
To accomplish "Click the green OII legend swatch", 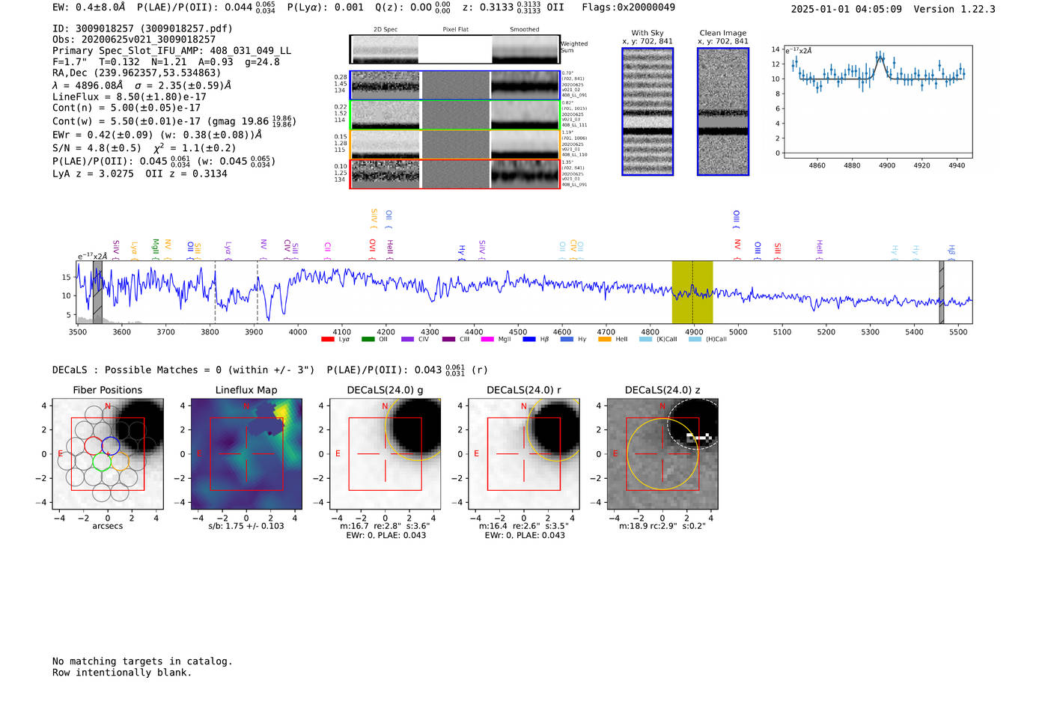I will (x=368, y=339).
